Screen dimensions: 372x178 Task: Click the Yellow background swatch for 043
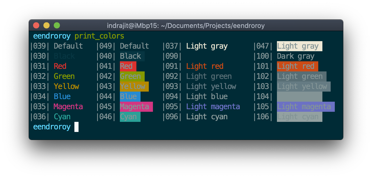(134, 86)
